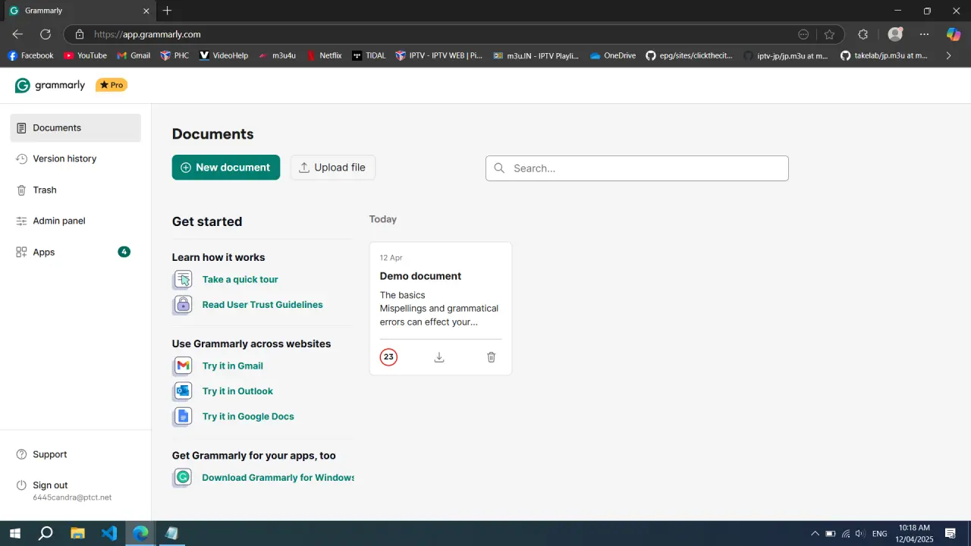
Task: Open the OneDrive bookmark
Action: tap(613, 55)
